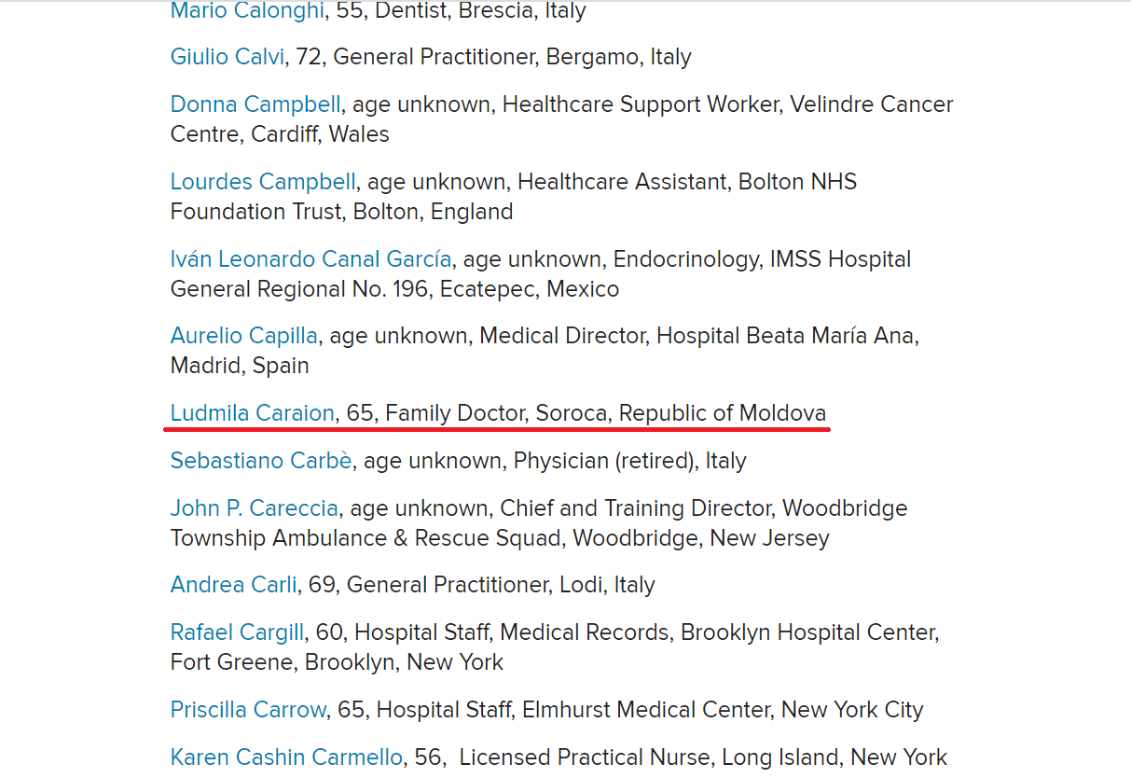Click the Aurelio Capilla link
1131x778 pixels.
[x=243, y=335]
